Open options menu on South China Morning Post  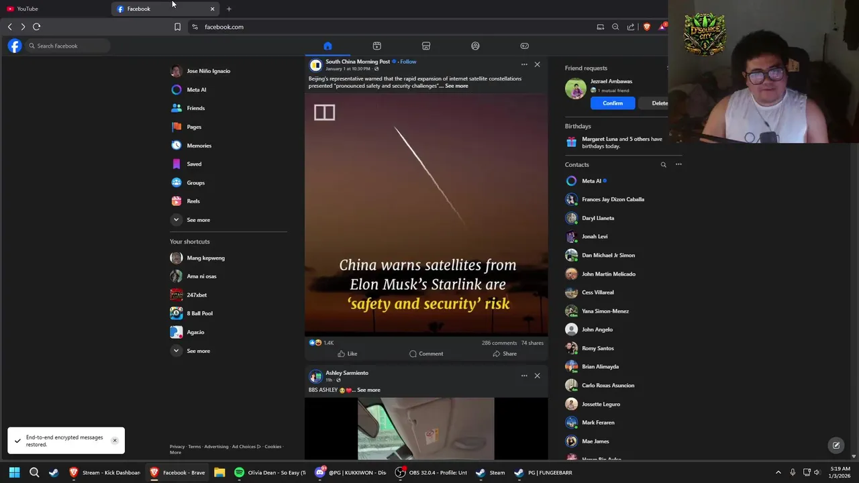click(524, 64)
